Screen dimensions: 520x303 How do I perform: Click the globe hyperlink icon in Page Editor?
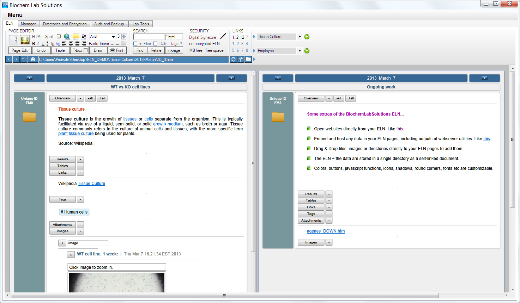(x=67, y=37)
